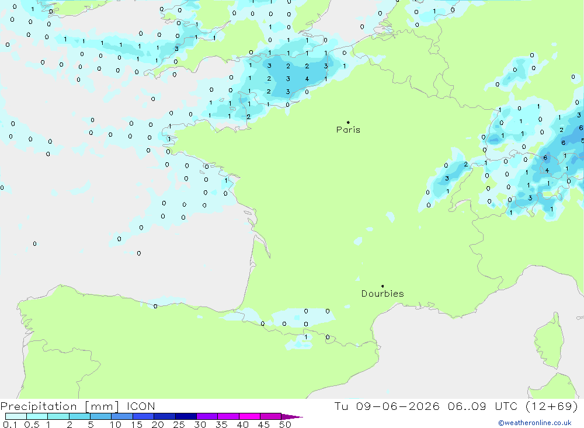Click the '(12+69)' forecast run text
Screen dimensions: 584x428
pos(552,406)
